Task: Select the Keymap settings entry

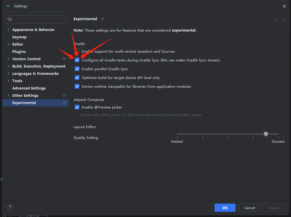Action: pyautogui.click(x=19, y=37)
